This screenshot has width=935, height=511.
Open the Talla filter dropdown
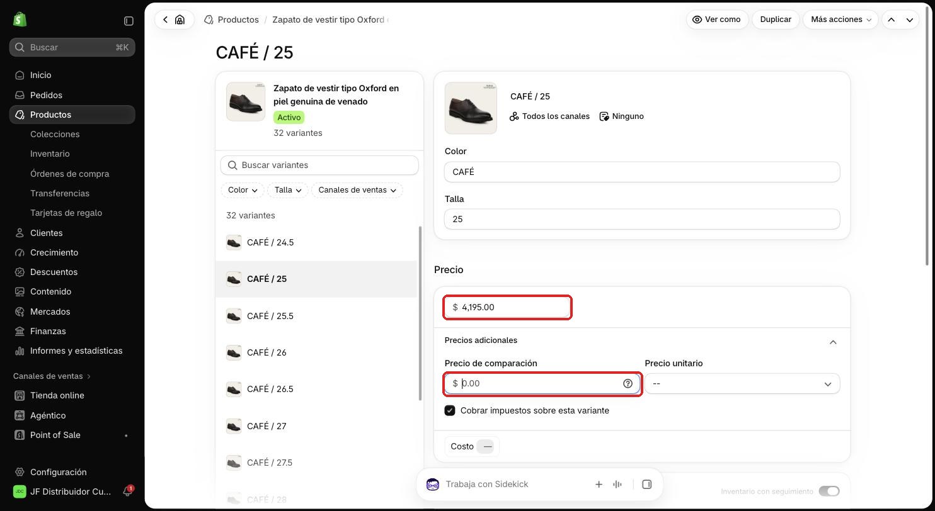pos(288,190)
